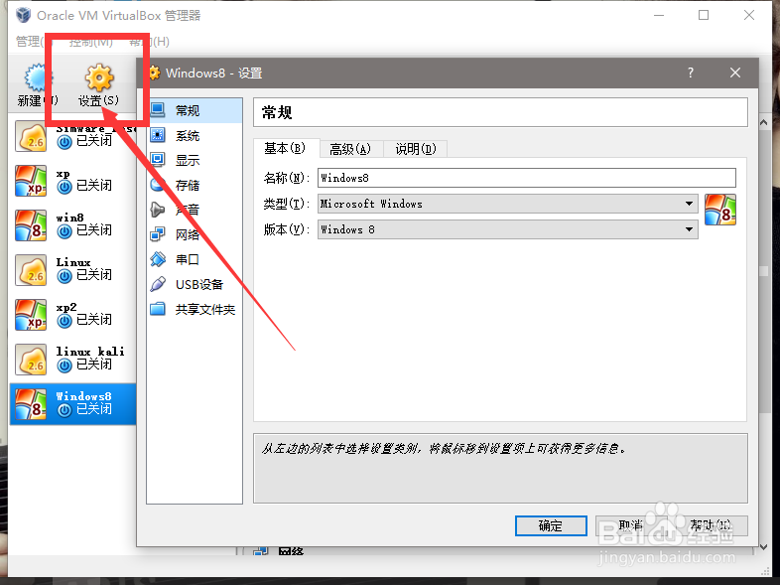Open the Serial Ports connector icon

[x=158, y=259]
